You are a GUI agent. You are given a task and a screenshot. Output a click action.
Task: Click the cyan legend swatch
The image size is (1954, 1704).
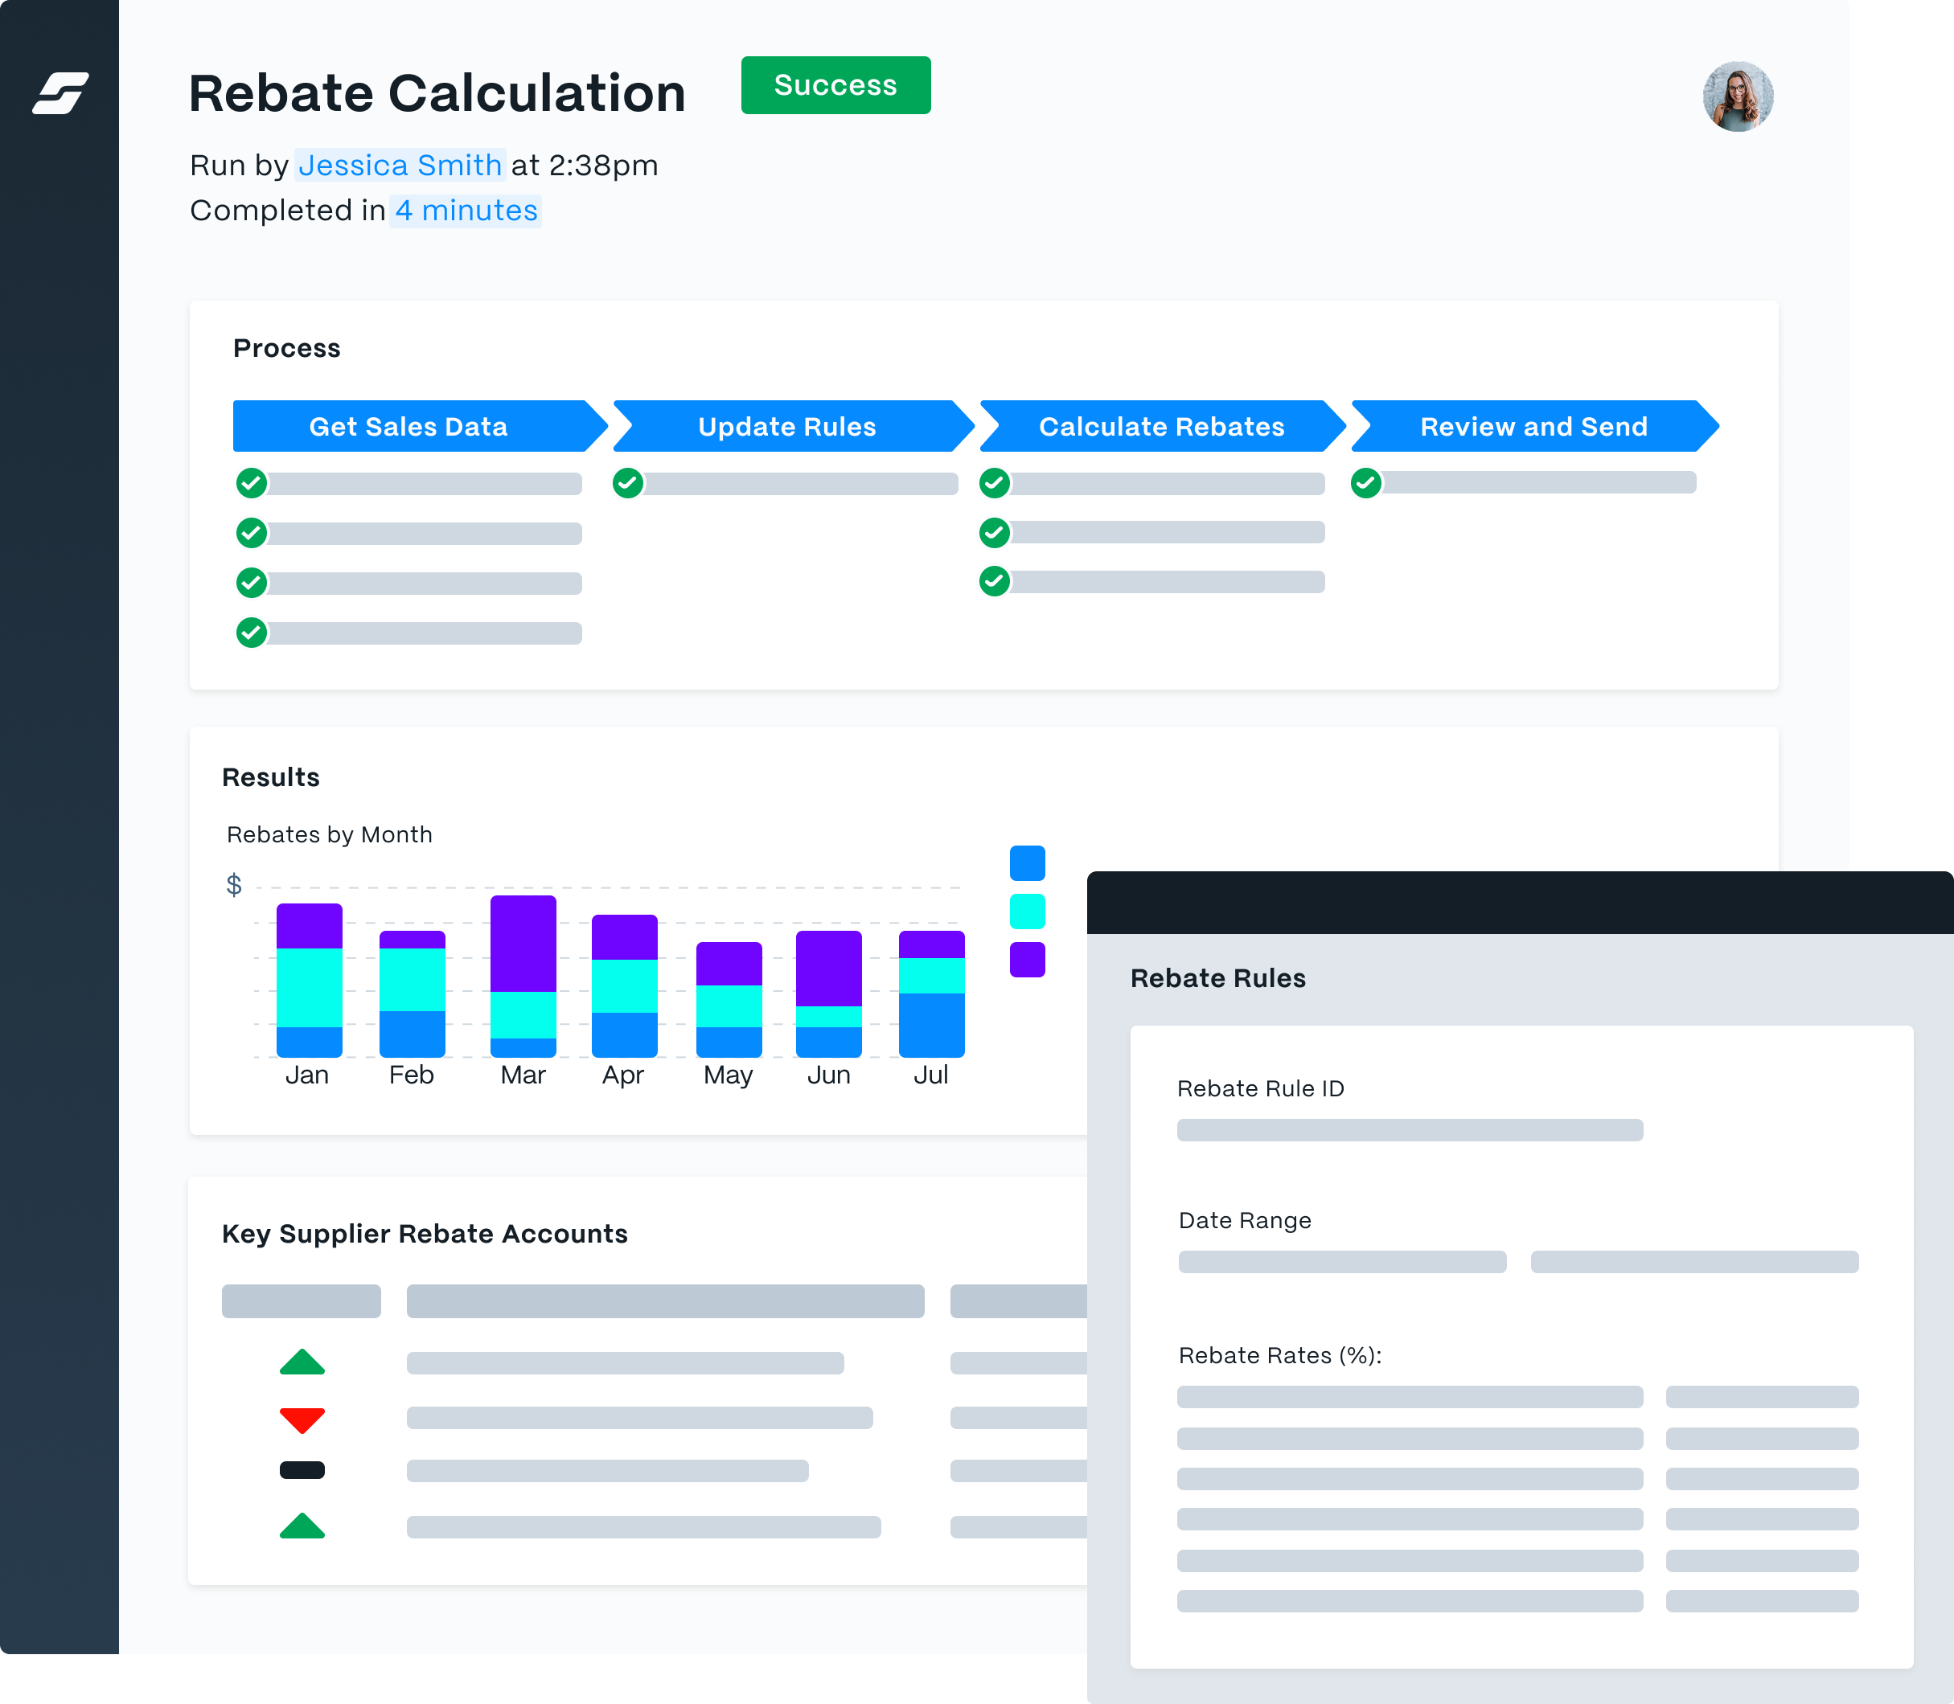coord(1028,911)
